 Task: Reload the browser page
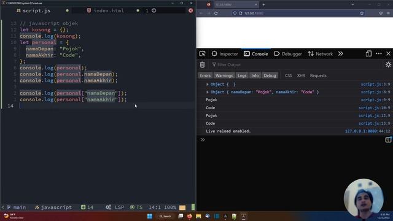tap(216, 13)
